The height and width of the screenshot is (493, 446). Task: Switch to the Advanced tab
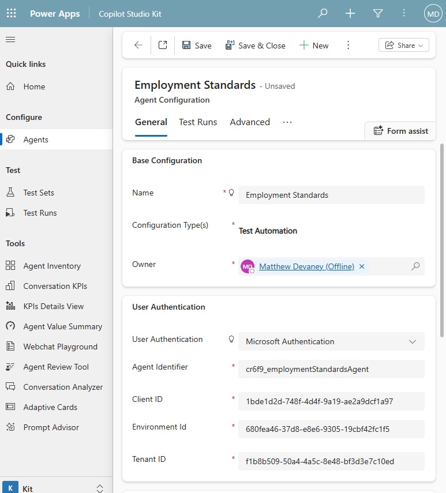(250, 122)
